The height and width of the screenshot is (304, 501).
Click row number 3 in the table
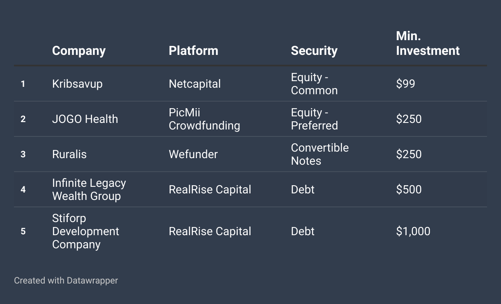23,154
